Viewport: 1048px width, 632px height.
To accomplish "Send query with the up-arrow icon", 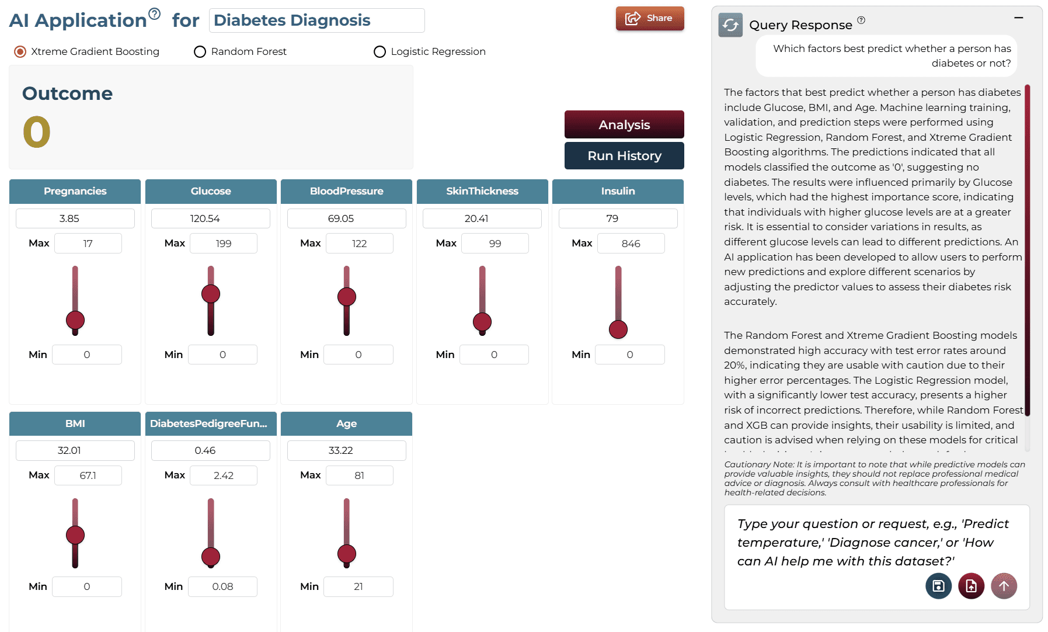I will pos(1004,586).
